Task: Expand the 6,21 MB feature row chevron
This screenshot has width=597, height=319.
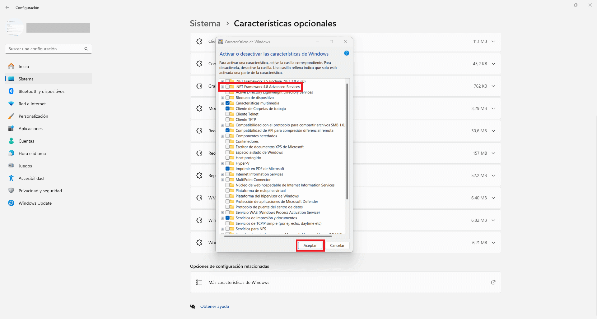Action: click(x=493, y=243)
